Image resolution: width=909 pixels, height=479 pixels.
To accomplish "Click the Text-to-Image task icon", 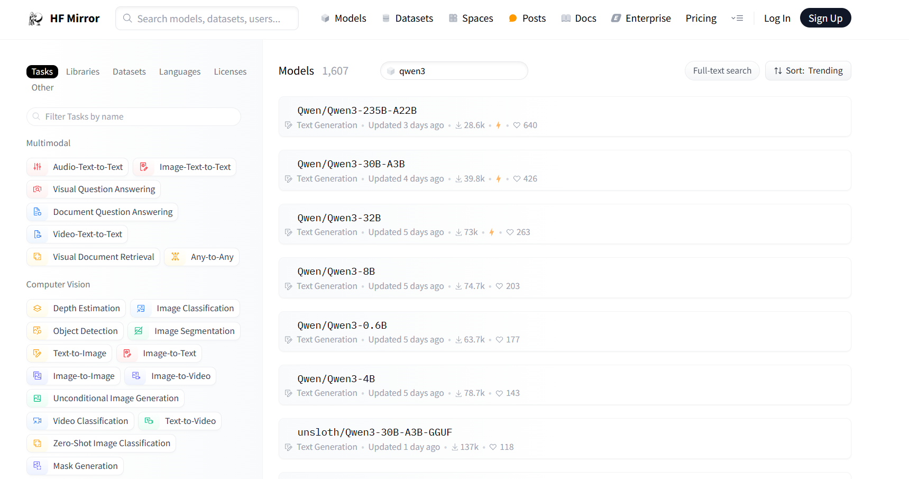I will pos(38,353).
